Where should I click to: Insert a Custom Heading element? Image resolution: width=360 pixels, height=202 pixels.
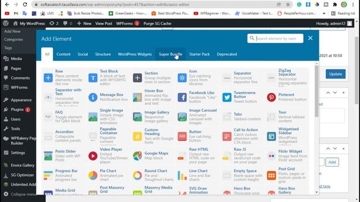click(x=152, y=136)
